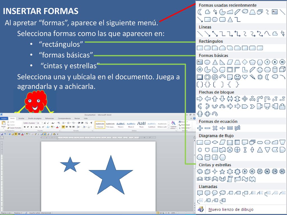This screenshot has width=287, height=215.
Task: Pick the flowchart decision diamond shape
Action: point(215,142)
